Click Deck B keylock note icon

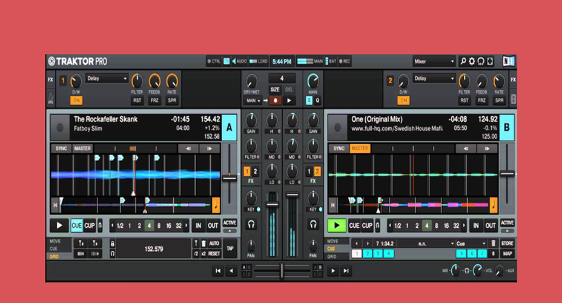[x=494, y=205]
